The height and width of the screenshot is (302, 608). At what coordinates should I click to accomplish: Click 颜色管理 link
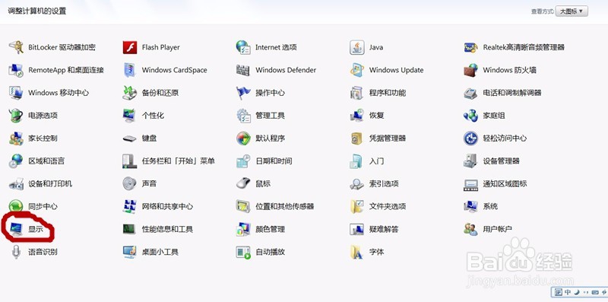tap(271, 230)
